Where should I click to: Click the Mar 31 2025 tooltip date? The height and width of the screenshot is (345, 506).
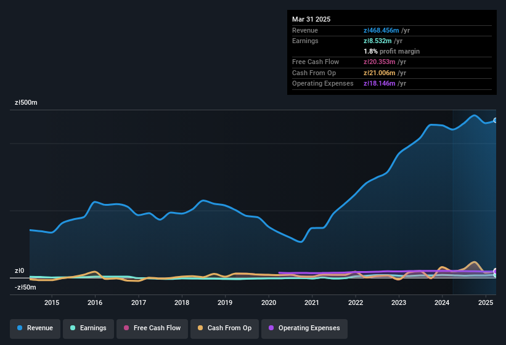point(311,19)
